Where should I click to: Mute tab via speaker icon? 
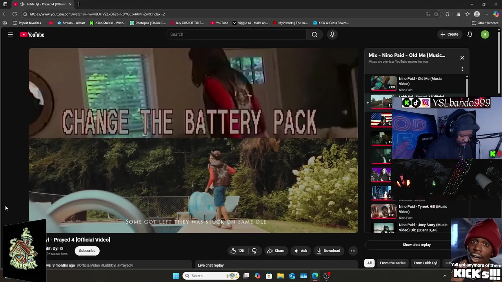22,4
